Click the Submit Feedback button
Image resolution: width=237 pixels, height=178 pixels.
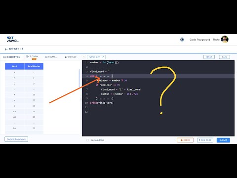click(x=16, y=139)
